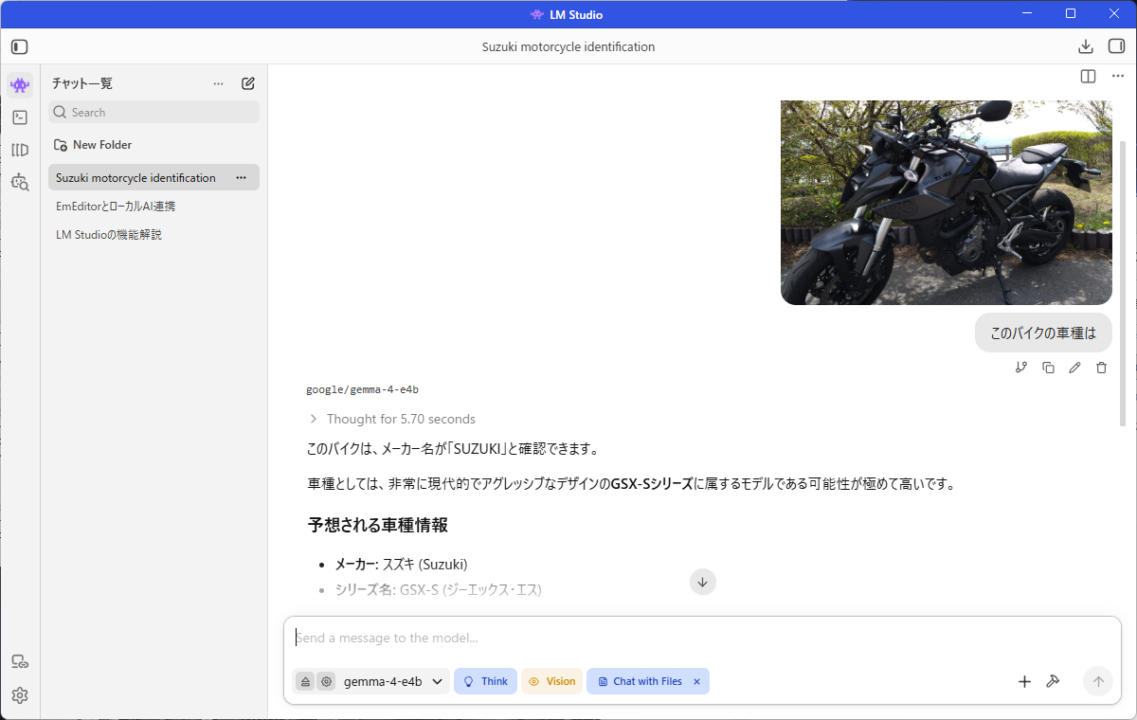Eject the loaded model icon
This screenshot has height=720, width=1137.
tap(304, 681)
